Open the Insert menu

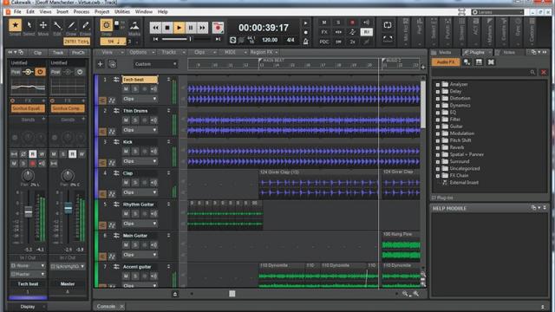pos(62,11)
